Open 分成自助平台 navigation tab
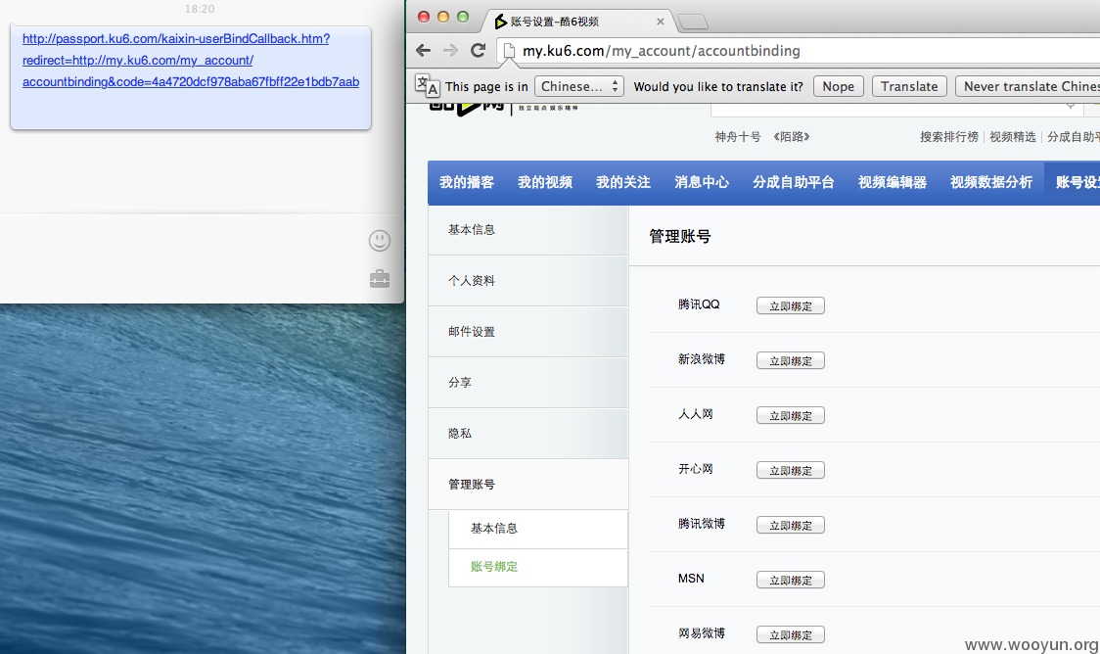This screenshot has width=1100, height=654. click(794, 182)
